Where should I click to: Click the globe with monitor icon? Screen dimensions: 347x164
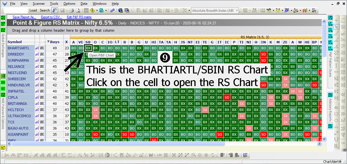click(x=121, y=10)
